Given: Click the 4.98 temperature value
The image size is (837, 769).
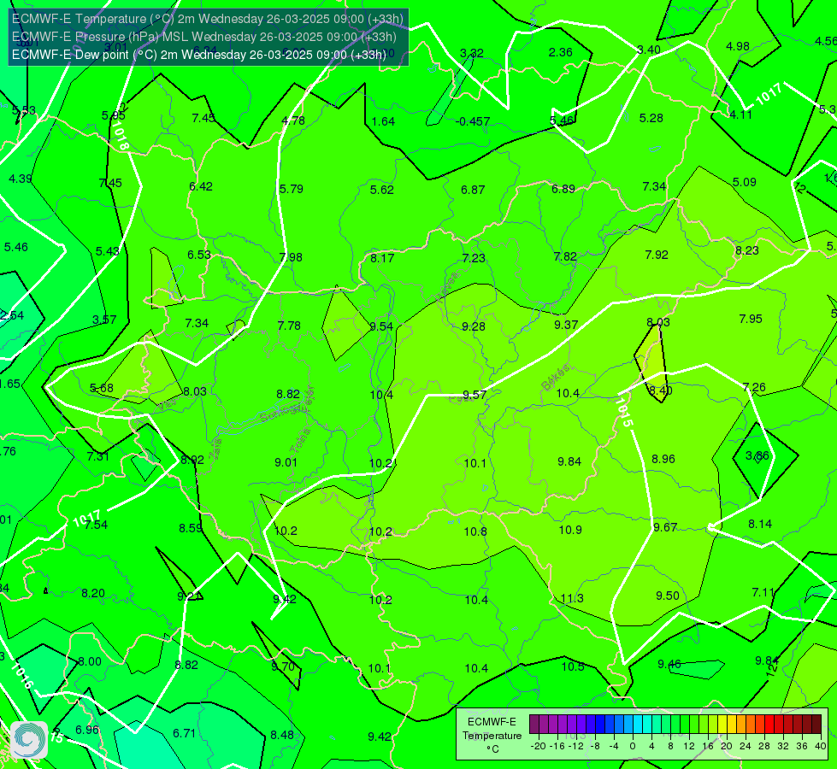Looking at the screenshot, I should (738, 46).
